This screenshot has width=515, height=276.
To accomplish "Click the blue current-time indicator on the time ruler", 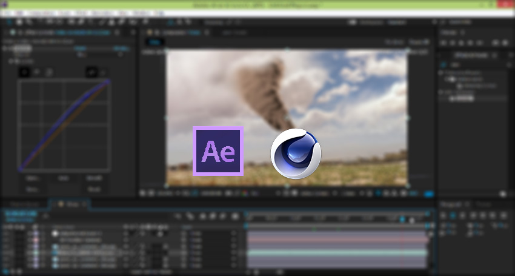I will pos(402,220).
